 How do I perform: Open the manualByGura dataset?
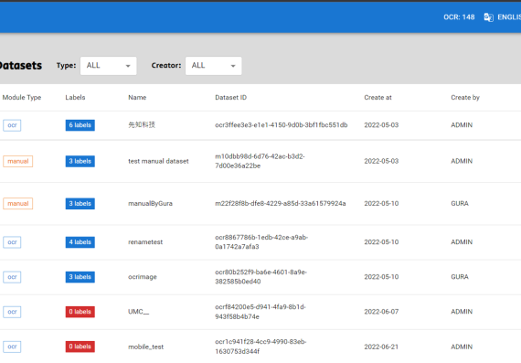pyautogui.click(x=150, y=203)
